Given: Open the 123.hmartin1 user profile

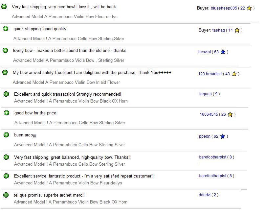Looking at the screenshot, I should click(210, 74).
